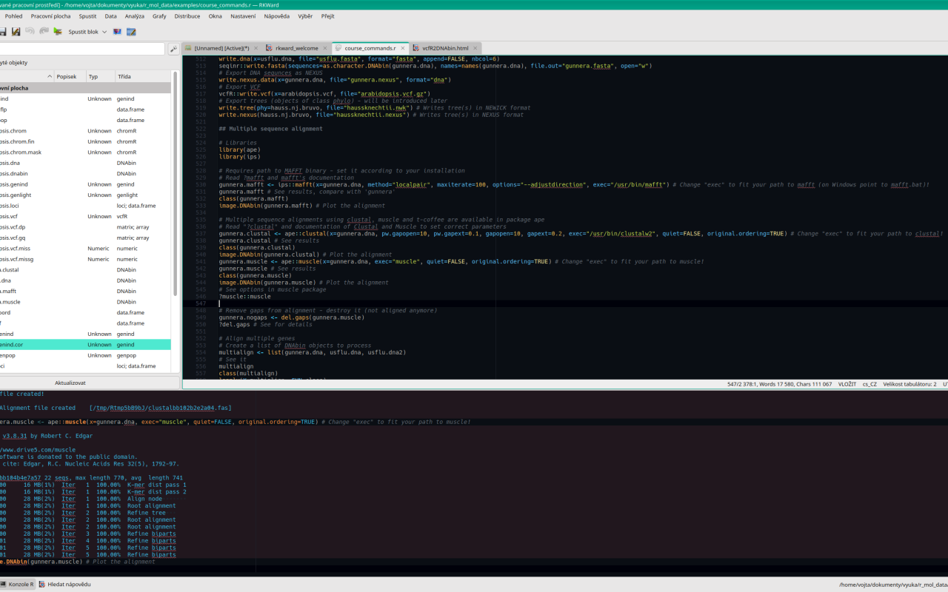Open the Přejít menu
This screenshot has height=592, width=948.
coord(328,16)
